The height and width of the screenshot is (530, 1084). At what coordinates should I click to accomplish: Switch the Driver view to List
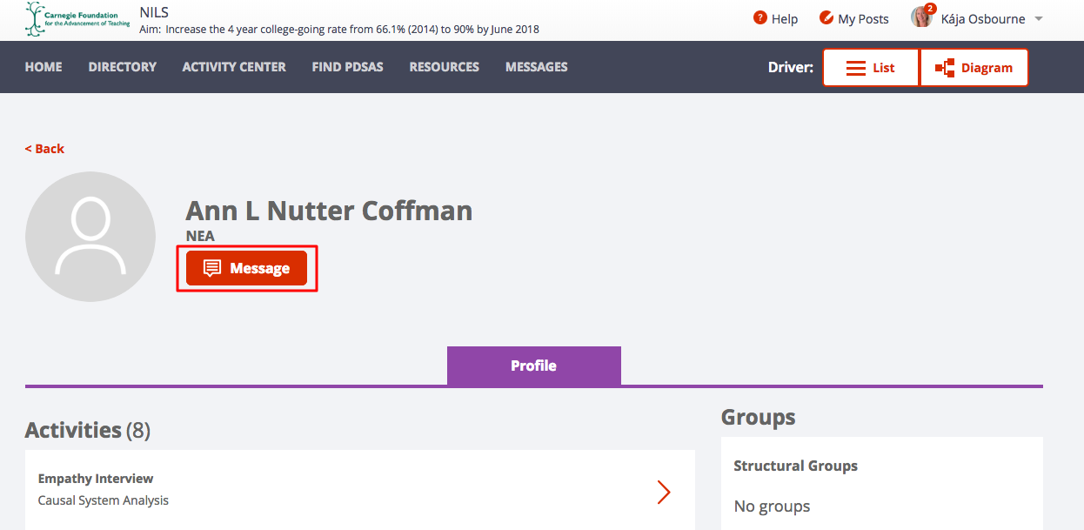pos(871,68)
